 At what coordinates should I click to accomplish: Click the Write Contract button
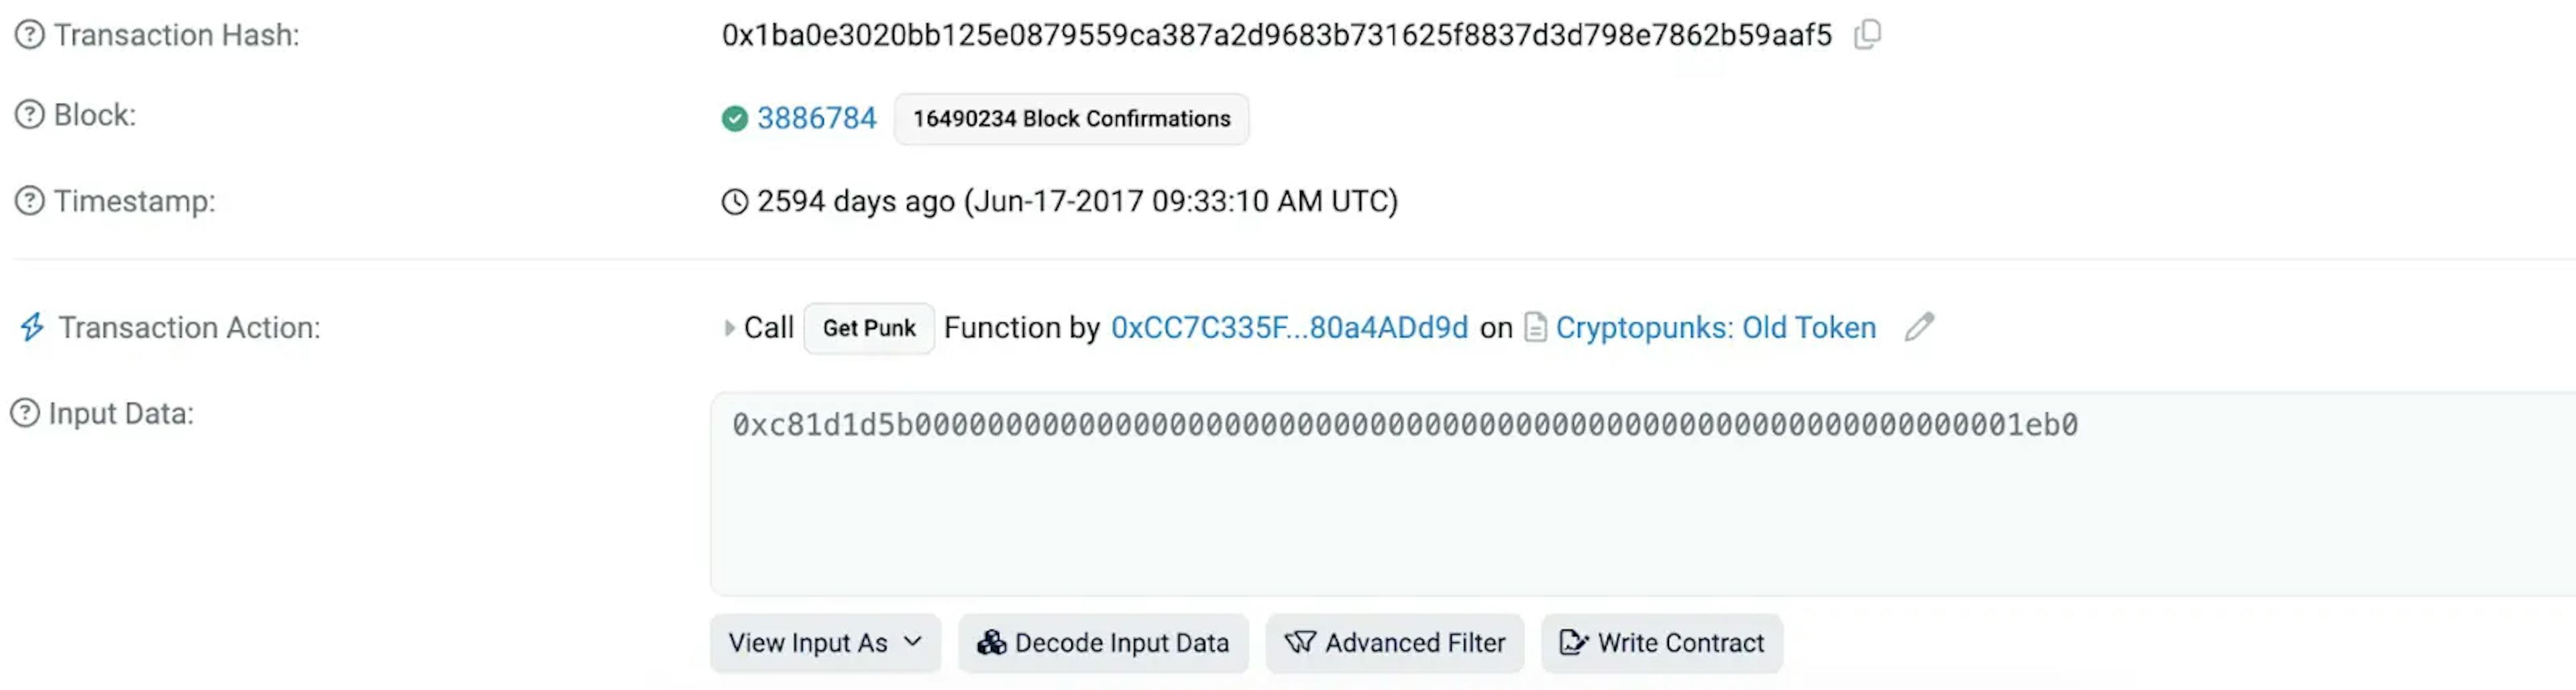point(1662,643)
